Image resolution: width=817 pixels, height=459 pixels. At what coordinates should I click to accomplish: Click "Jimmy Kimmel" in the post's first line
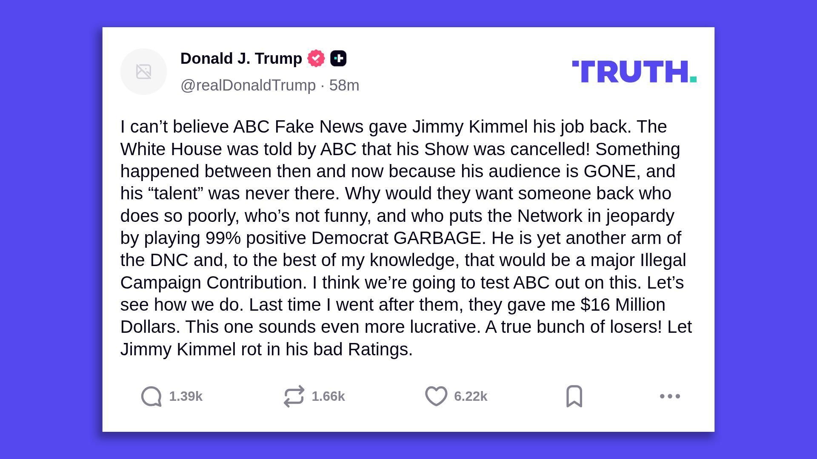[x=470, y=127]
